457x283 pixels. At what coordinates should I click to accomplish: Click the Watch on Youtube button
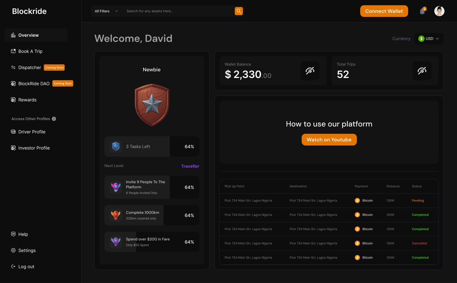tap(329, 140)
